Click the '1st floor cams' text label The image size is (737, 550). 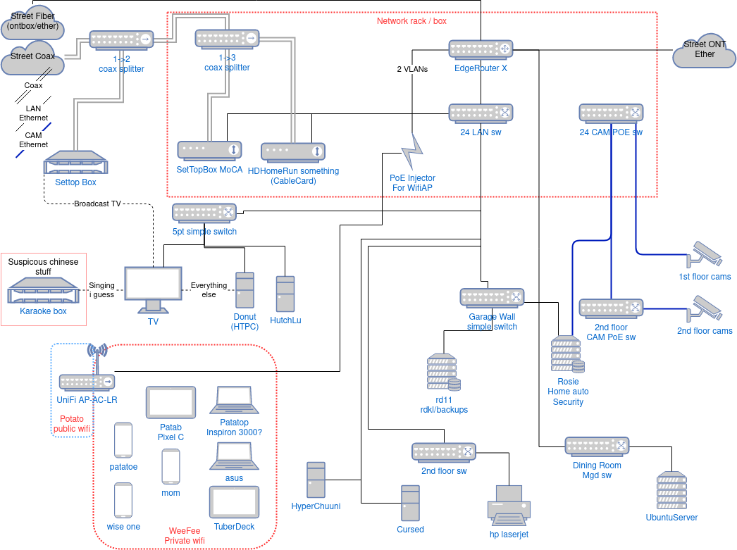pos(705,277)
